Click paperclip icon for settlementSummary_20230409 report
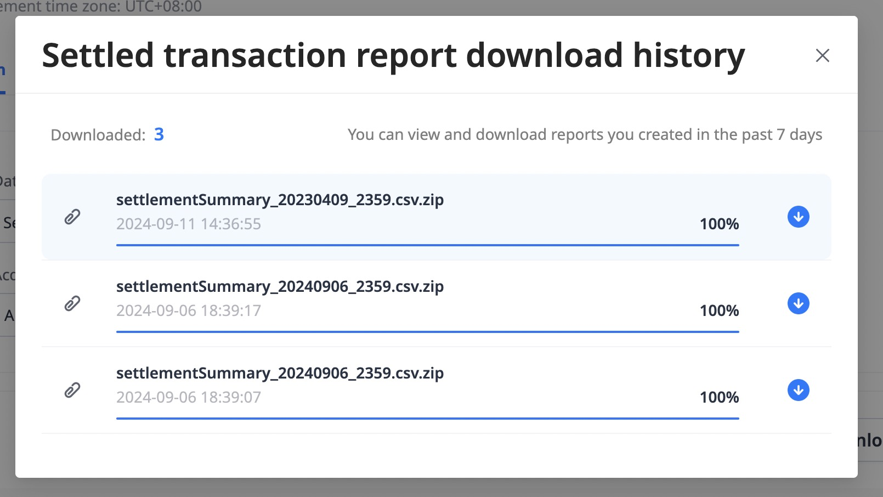This screenshot has width=883, height=497. (x=72, y=217)
